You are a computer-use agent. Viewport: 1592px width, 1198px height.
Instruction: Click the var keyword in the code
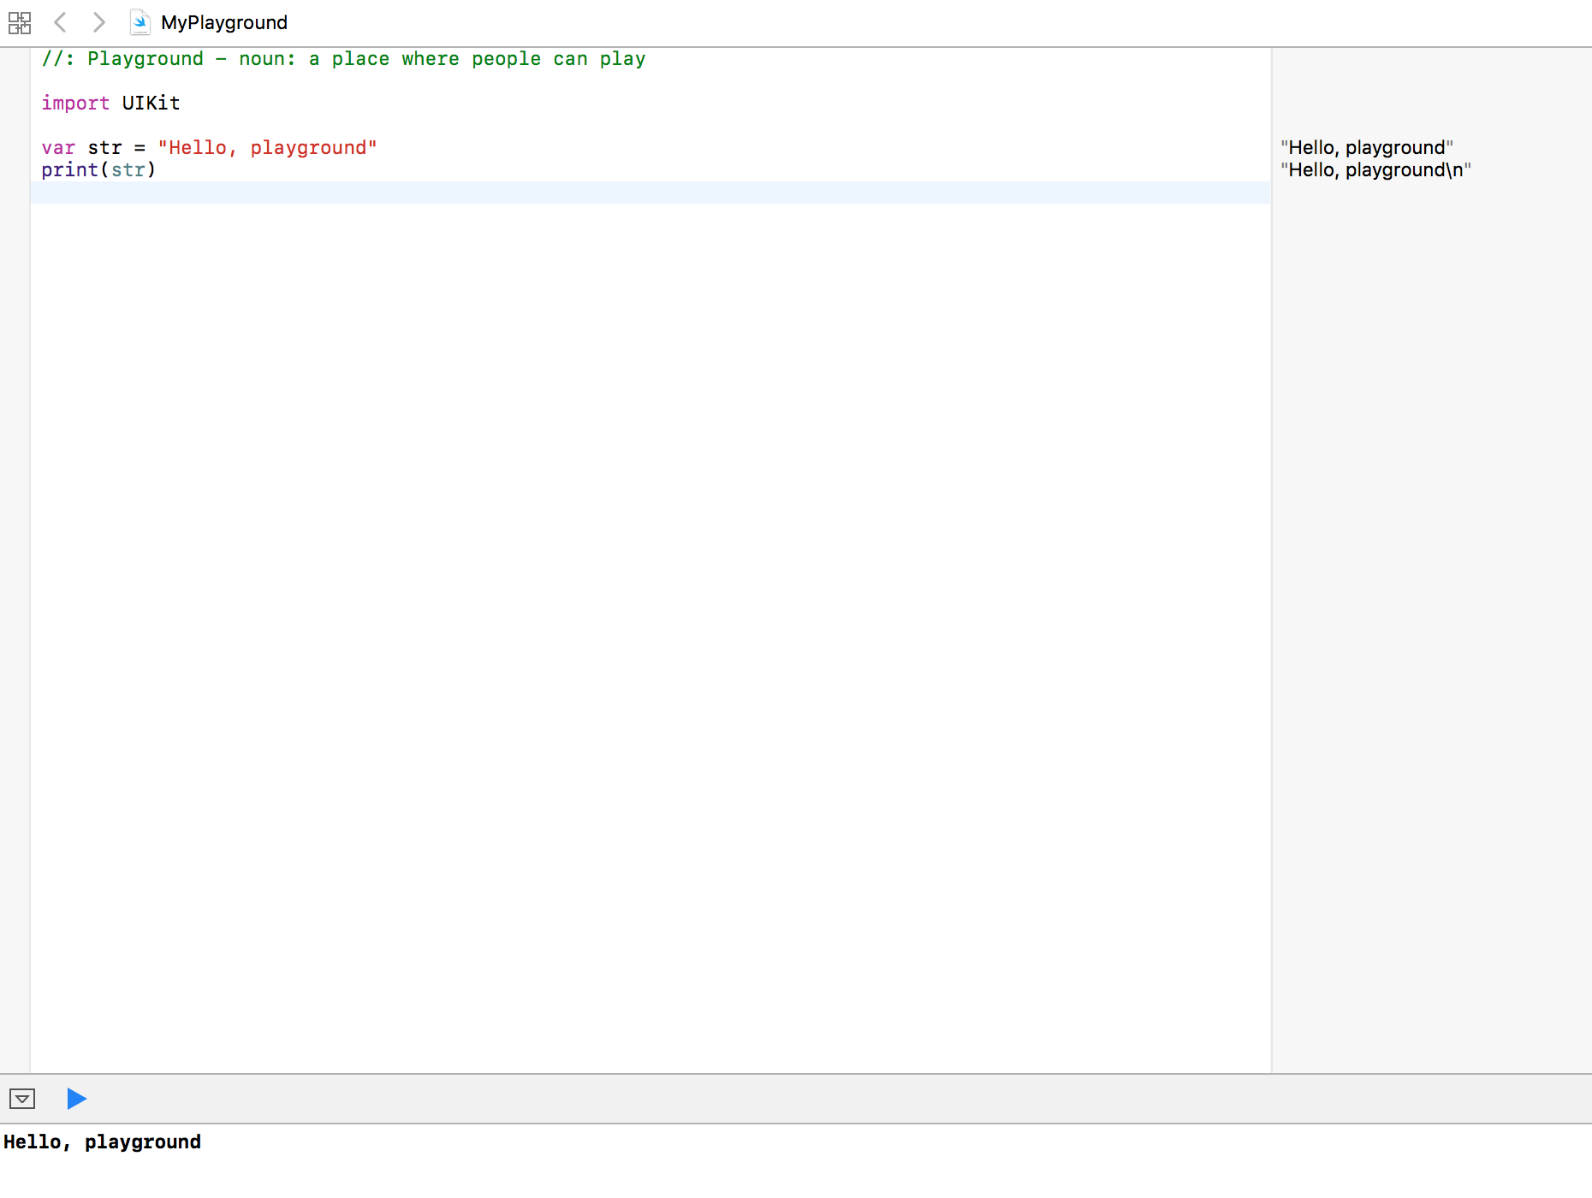58,148
